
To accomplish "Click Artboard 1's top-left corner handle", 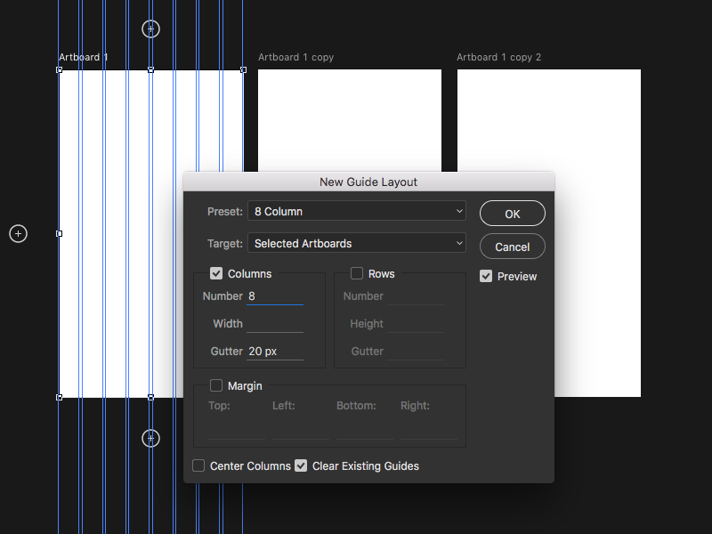I will (59, 70).
